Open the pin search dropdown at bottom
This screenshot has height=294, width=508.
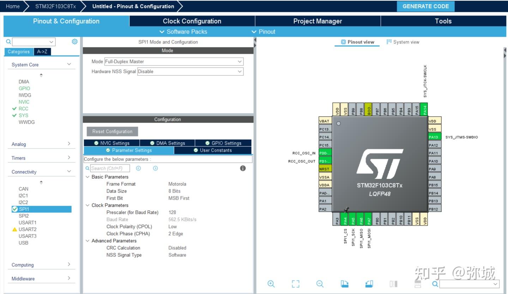pyautogui.click(x=470, y=284)
